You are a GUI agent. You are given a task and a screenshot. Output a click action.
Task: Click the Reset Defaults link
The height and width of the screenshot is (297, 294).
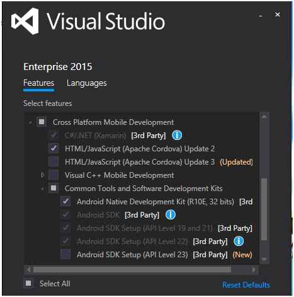[x=246, y=285]
